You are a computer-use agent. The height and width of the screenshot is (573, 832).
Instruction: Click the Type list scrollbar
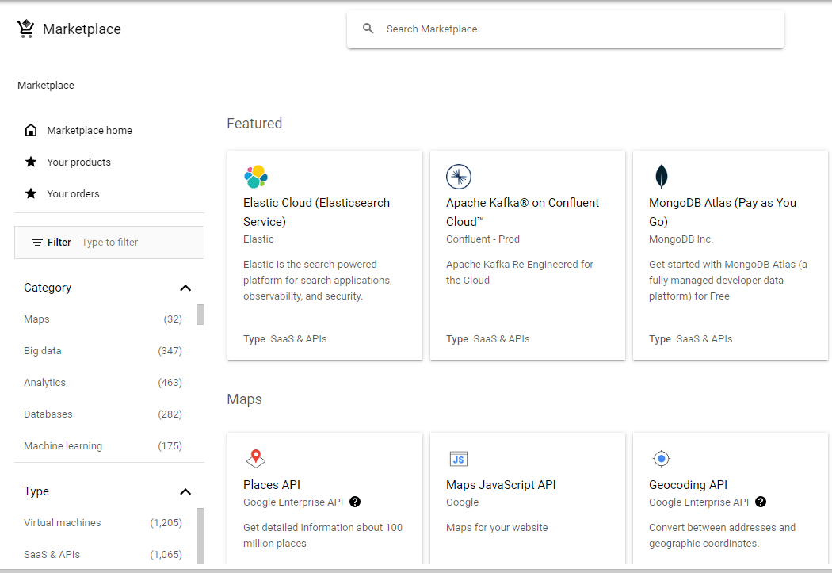(200, 536)
